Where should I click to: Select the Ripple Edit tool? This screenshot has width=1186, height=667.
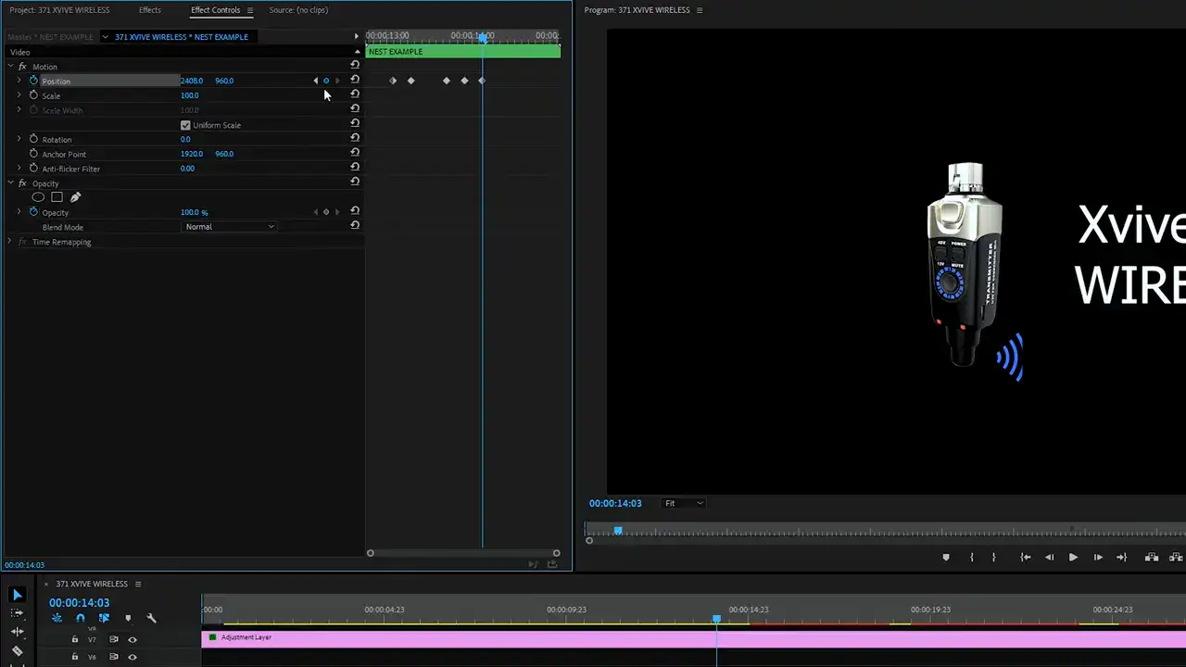(x=18, y=632)
